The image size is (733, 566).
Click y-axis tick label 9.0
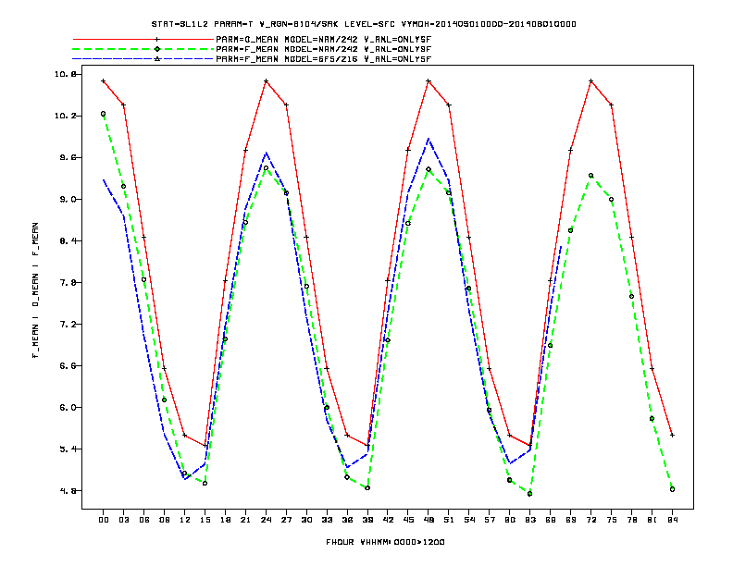coord(68,199)
